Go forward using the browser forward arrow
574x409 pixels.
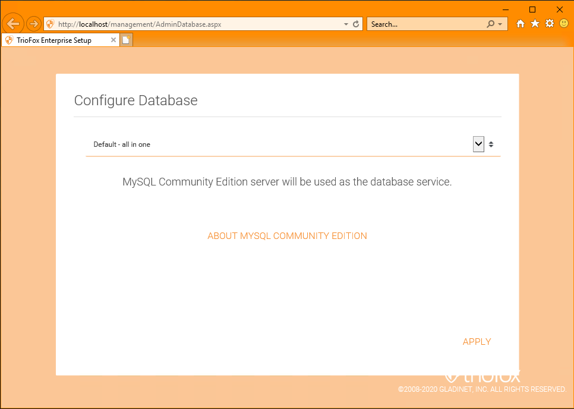[x=34, y=24]
